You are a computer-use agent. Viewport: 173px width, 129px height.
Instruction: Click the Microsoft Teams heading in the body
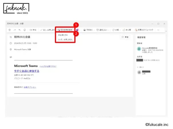26,66
